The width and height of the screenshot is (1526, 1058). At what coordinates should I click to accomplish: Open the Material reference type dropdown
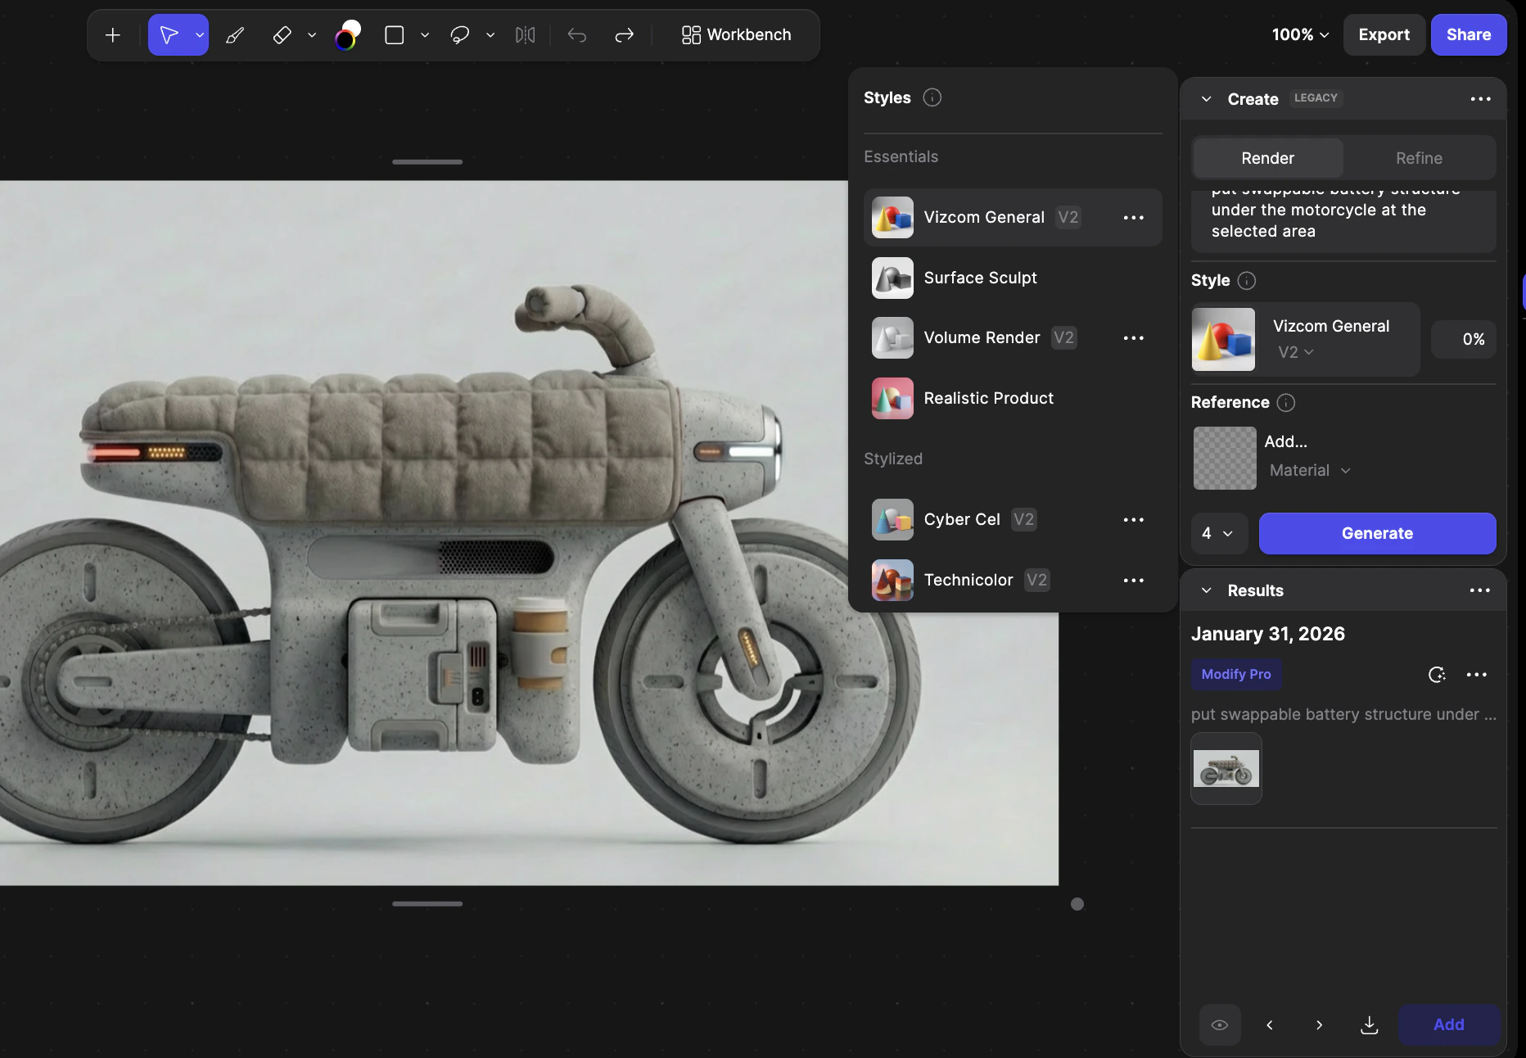tap(1309, 470)
